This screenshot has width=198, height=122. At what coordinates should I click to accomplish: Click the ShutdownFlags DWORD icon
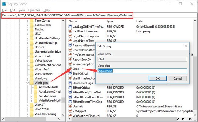click(x=70, y=83)
